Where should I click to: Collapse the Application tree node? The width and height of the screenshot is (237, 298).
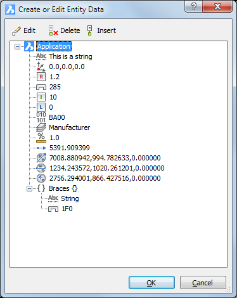pyautogui.click(x=17, y=46)
